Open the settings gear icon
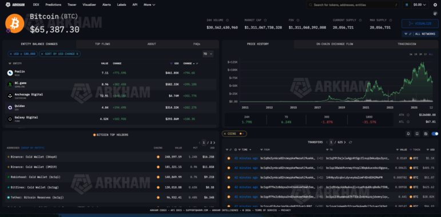 click(435, 5)
